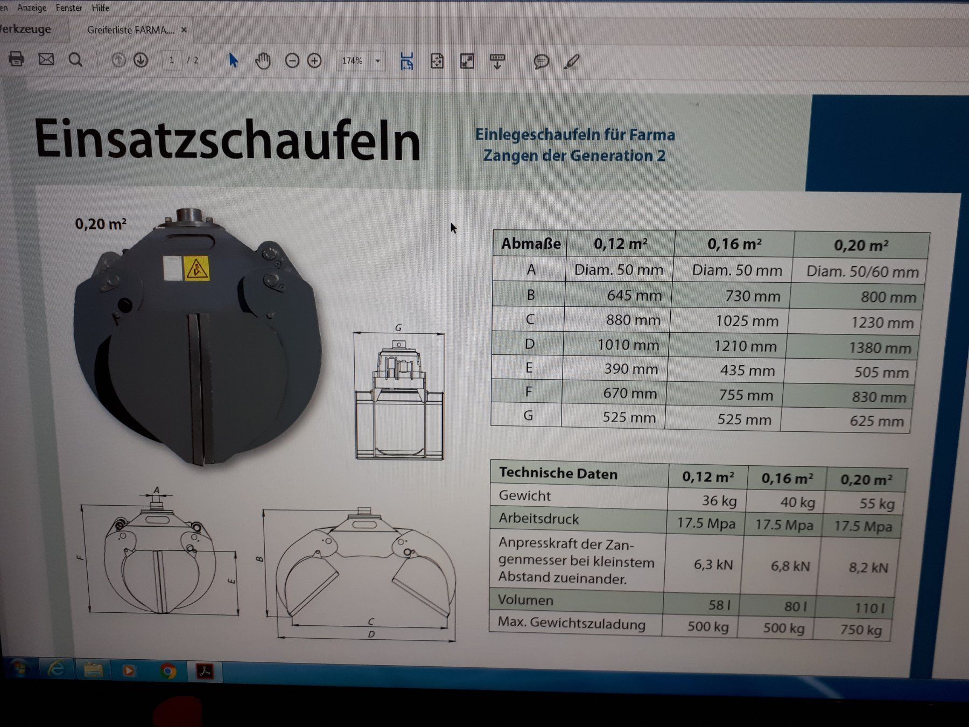Screen dimensions: 969x727
Task: Launch media player from taskbar
Action: 129,671
